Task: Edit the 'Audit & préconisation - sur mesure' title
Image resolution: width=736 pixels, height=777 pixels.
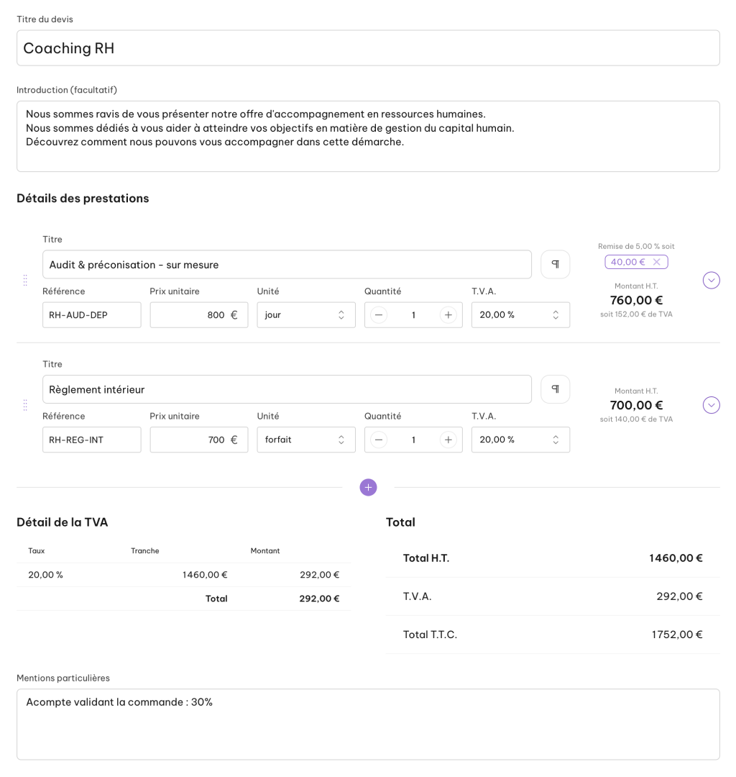Action: pyautogui.click(x=287, y=265)
